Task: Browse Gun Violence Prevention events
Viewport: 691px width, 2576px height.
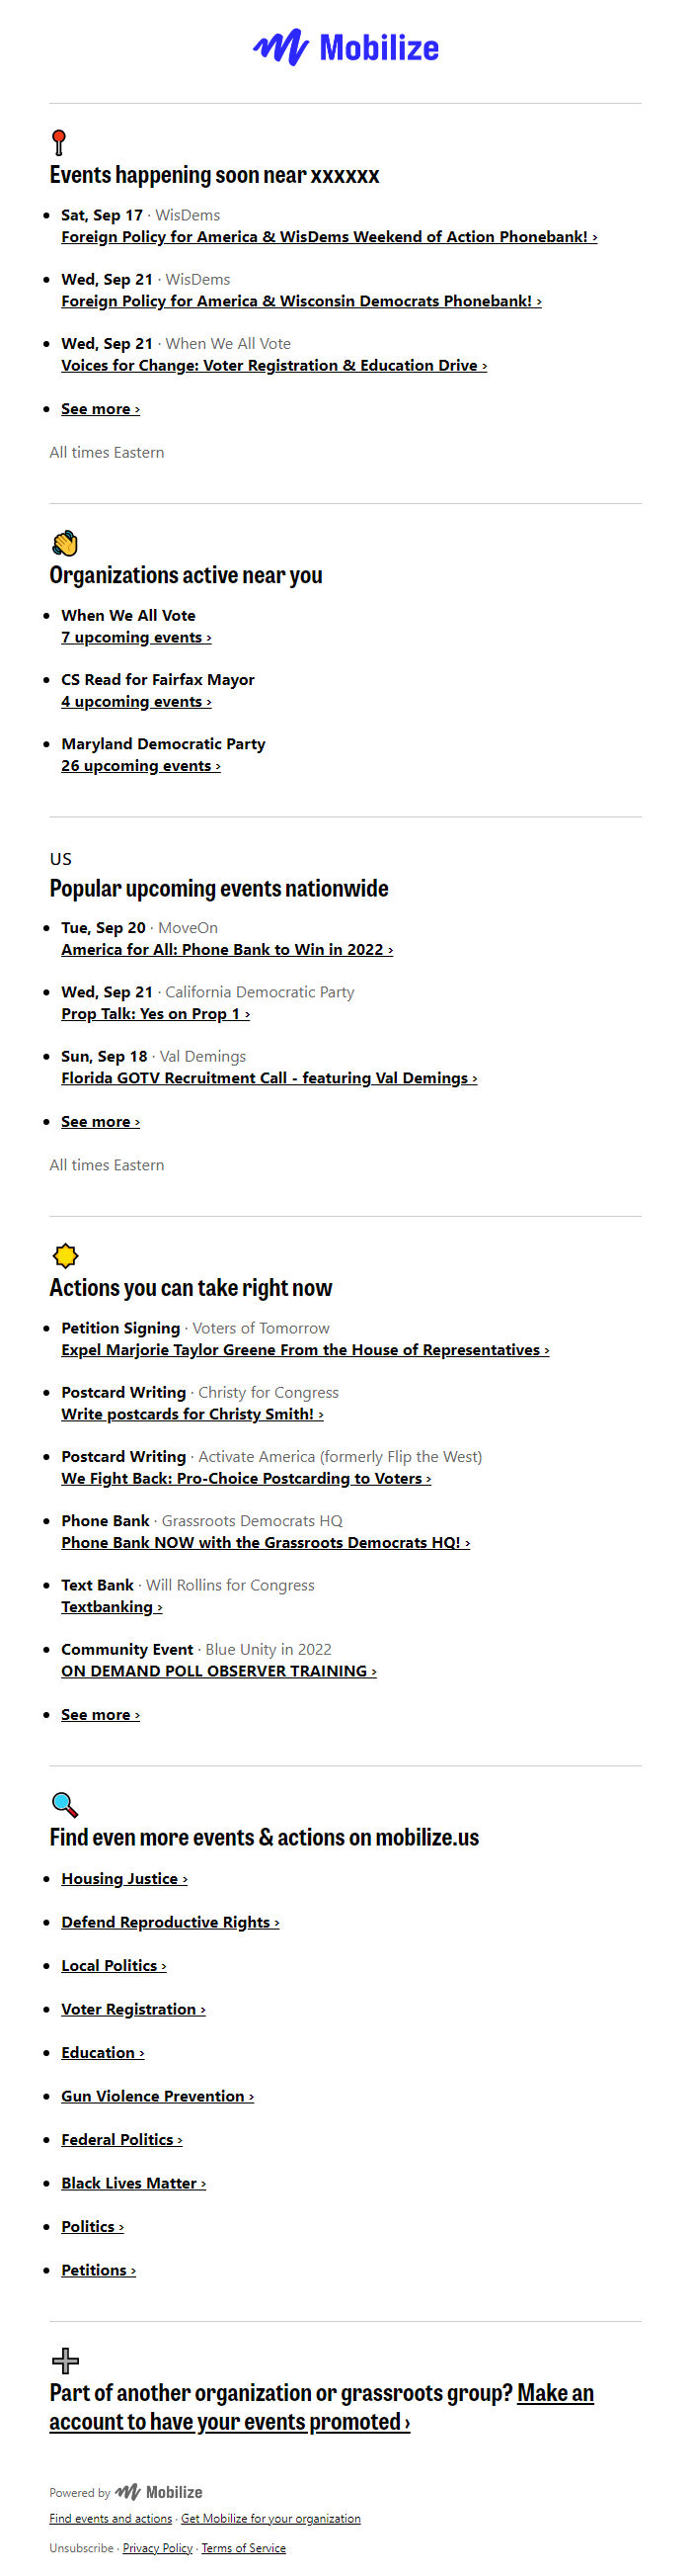Action: click(158, 2095)
